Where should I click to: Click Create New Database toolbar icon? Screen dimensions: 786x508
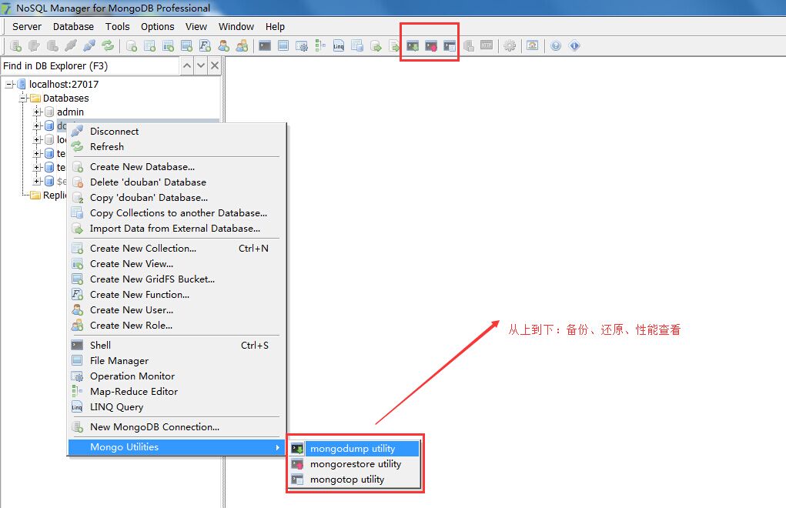132,46
